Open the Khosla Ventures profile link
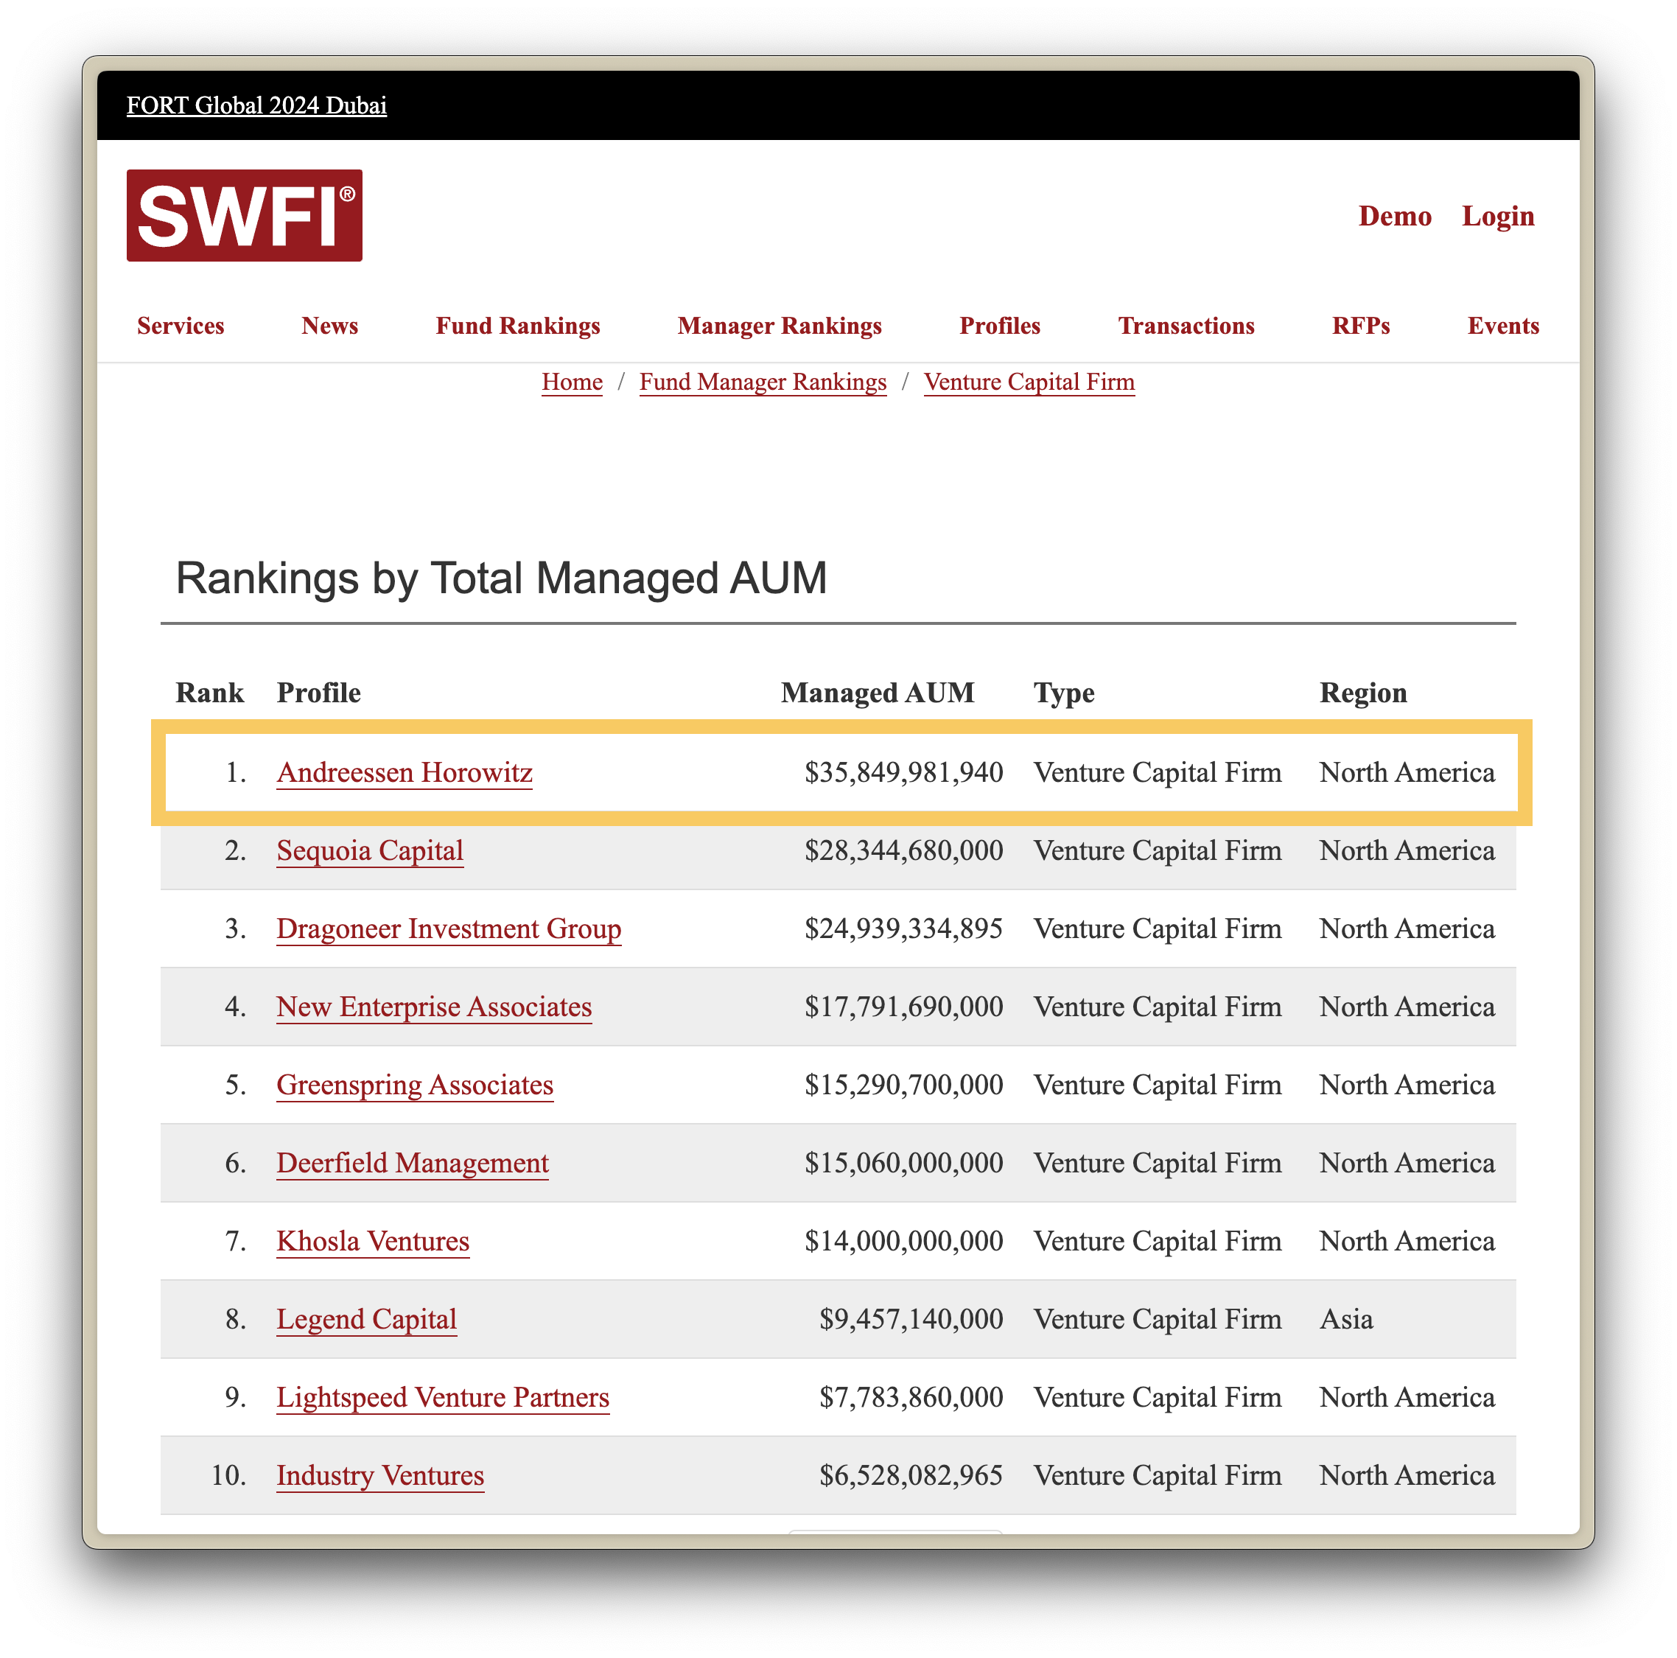1677x1658 pixels. pyautogui.click(x=372, y=1242)
